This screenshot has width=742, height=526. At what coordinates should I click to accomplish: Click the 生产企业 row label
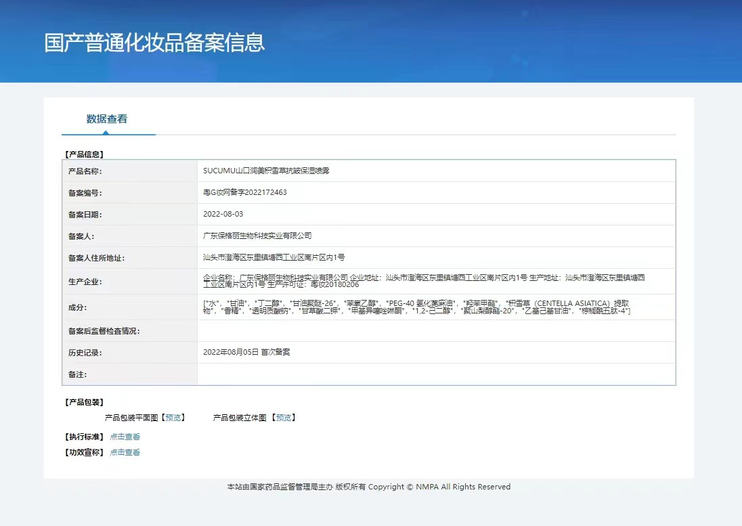[x=85, y=282]
